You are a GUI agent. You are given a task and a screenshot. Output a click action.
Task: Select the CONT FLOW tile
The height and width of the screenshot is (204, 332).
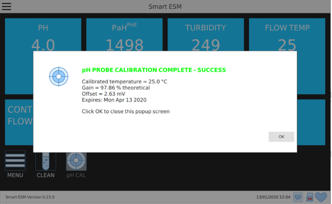click(x=19, y=122)
